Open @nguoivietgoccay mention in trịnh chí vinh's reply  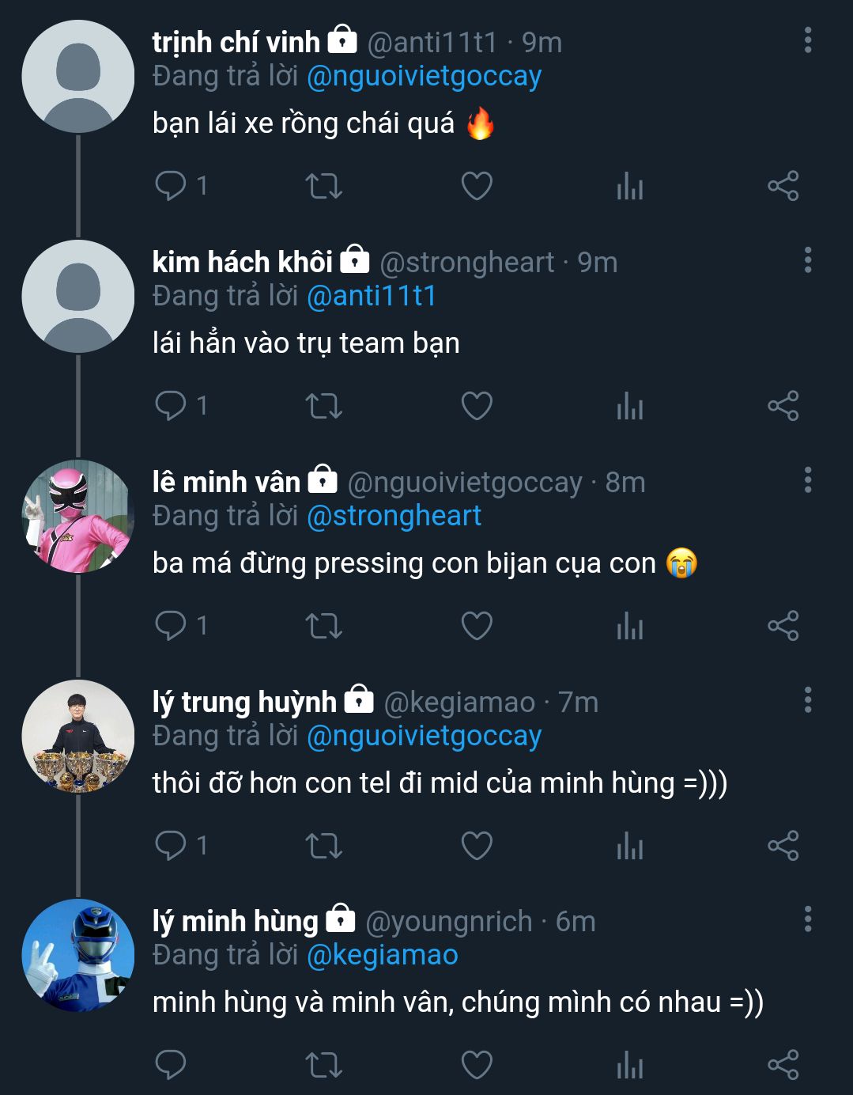coord(424,76)
